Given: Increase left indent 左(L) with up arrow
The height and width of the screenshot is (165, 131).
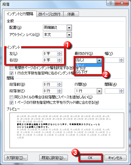Looking at the screenshot, I should pyautogui.click(x=59, y=52).
